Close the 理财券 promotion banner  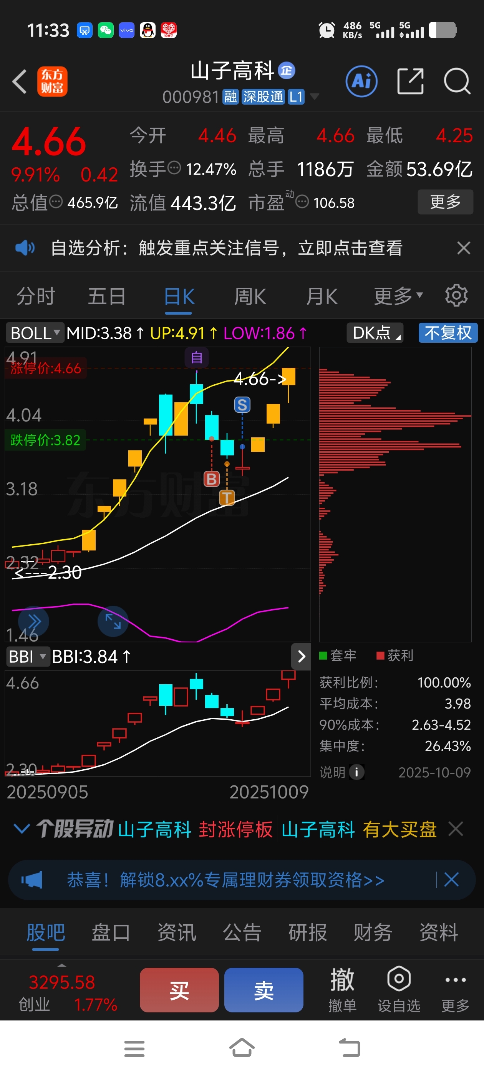451,879
